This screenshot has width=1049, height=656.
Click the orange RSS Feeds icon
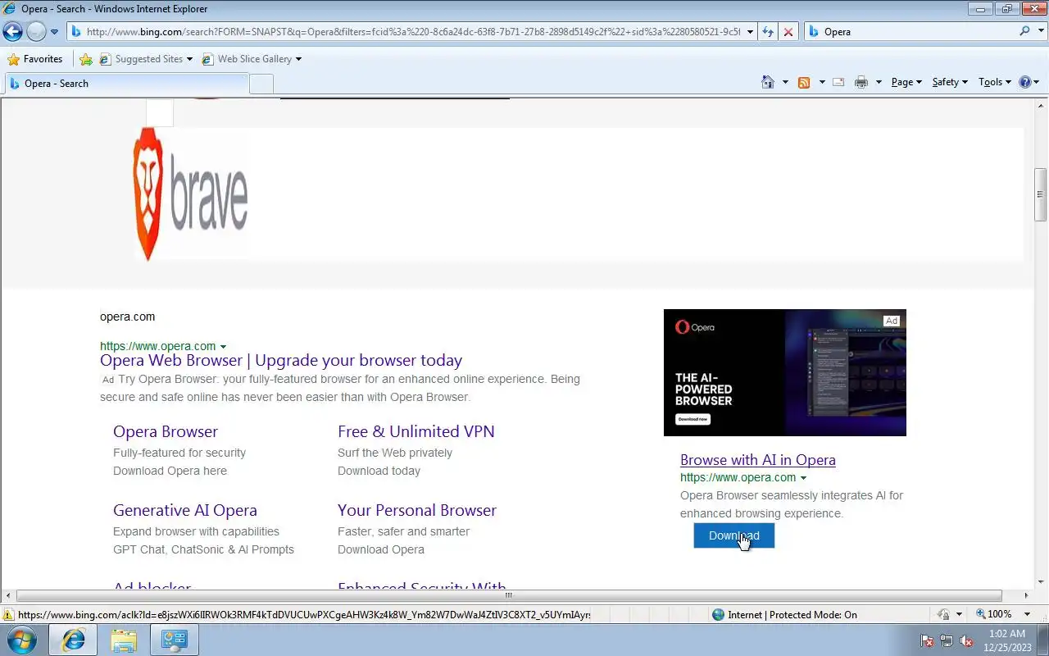[x=804, y=82]
